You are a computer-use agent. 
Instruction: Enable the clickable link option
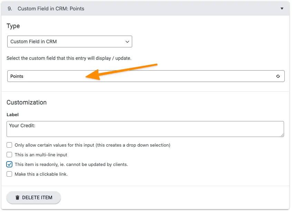coord(9,174)
